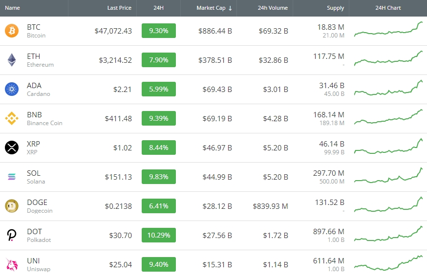Sort by the Market Cap column header

[214, 8]
